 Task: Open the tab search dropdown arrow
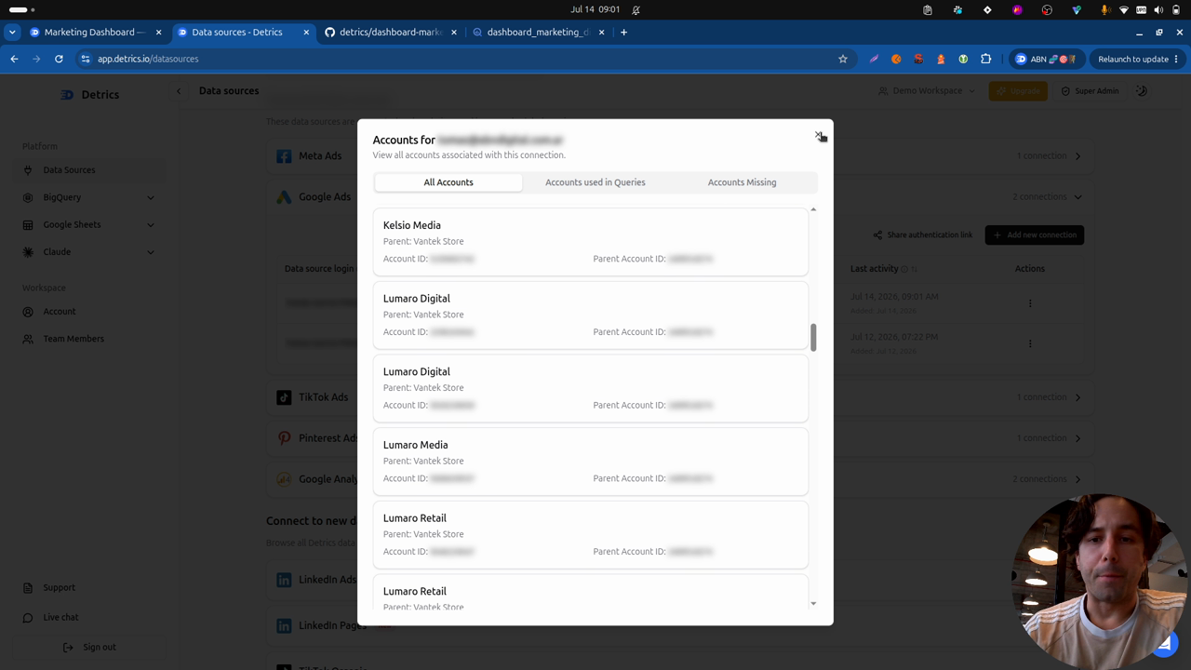[x=12, y=32]
